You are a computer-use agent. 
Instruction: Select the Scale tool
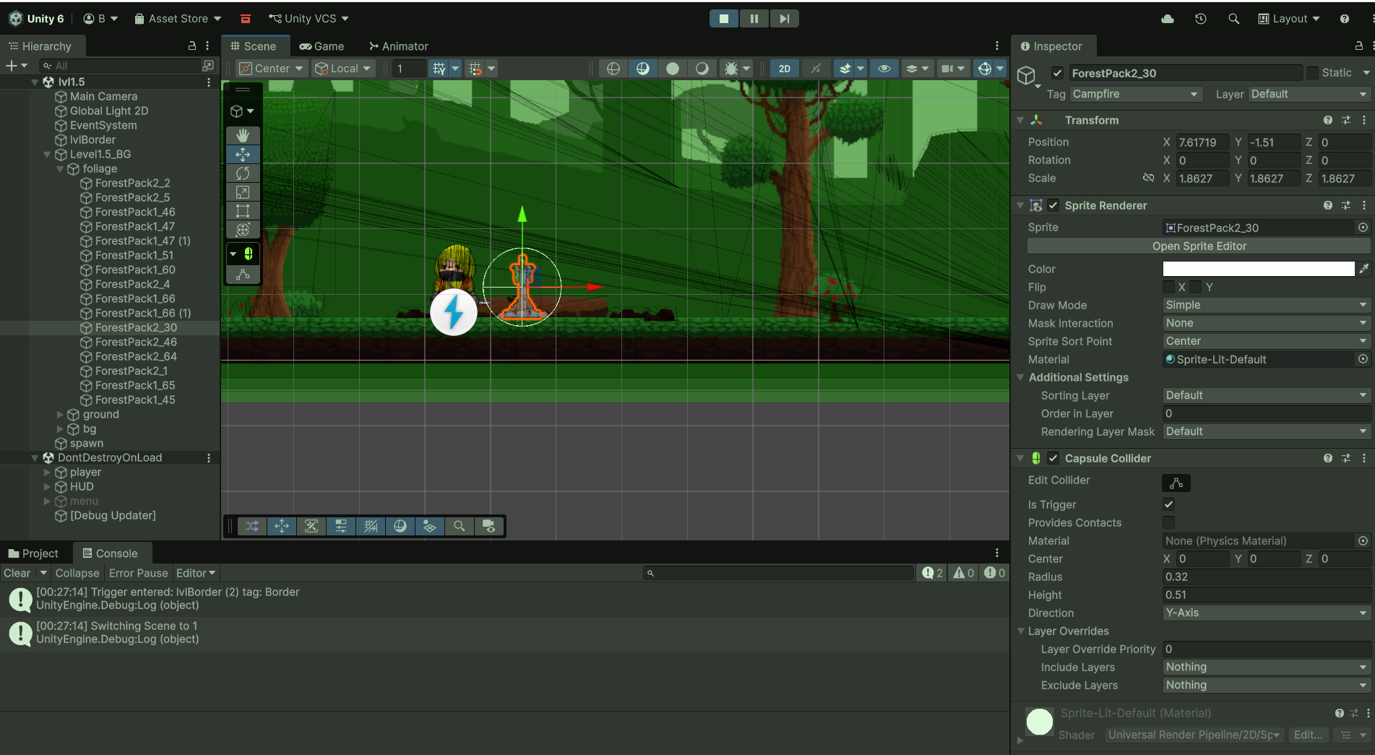pyautogui.click(x=243, y=192)
